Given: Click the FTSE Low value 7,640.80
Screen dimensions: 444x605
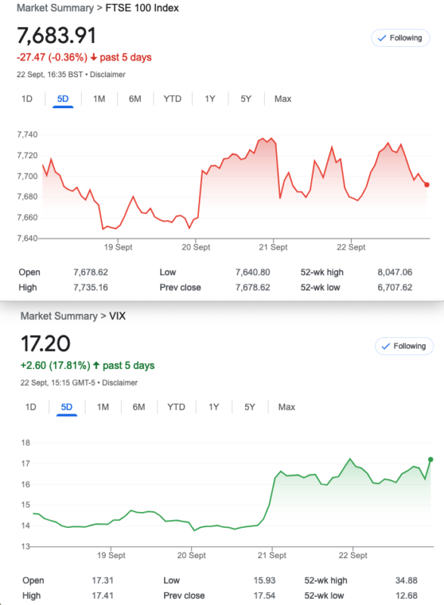Looking at the screenshot, I should [x=253, y=272].
